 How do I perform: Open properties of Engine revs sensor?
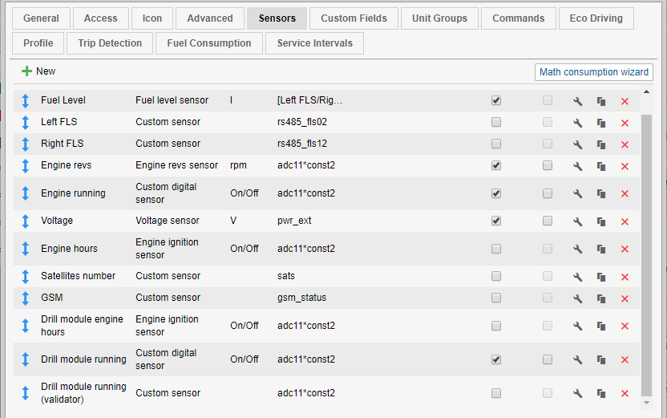577,166
